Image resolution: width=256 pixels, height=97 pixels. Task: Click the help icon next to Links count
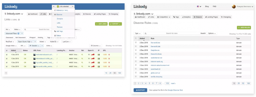click(19, 19)
